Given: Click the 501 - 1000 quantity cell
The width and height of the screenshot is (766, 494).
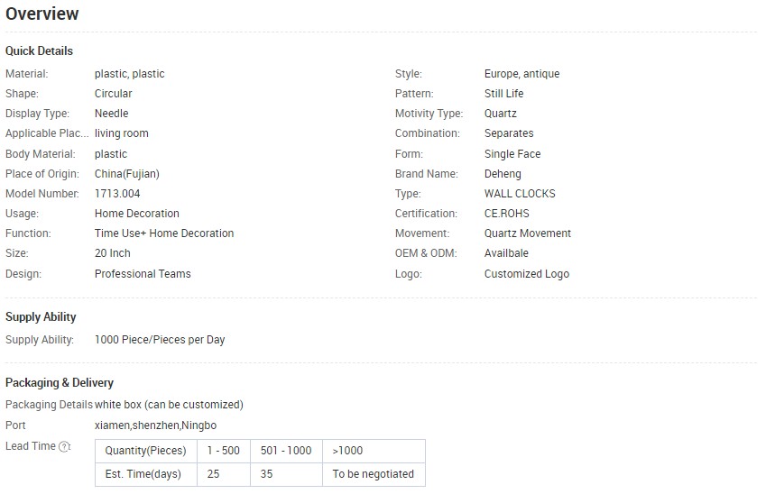Looking at the screenshot, I should point(286,451).
